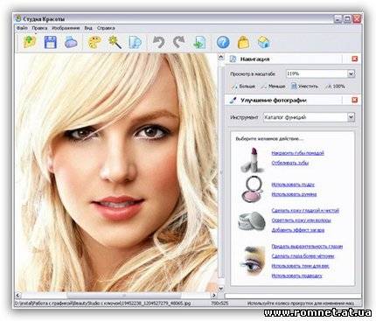Open help via the blue question mark icon

tap(223, 43)
